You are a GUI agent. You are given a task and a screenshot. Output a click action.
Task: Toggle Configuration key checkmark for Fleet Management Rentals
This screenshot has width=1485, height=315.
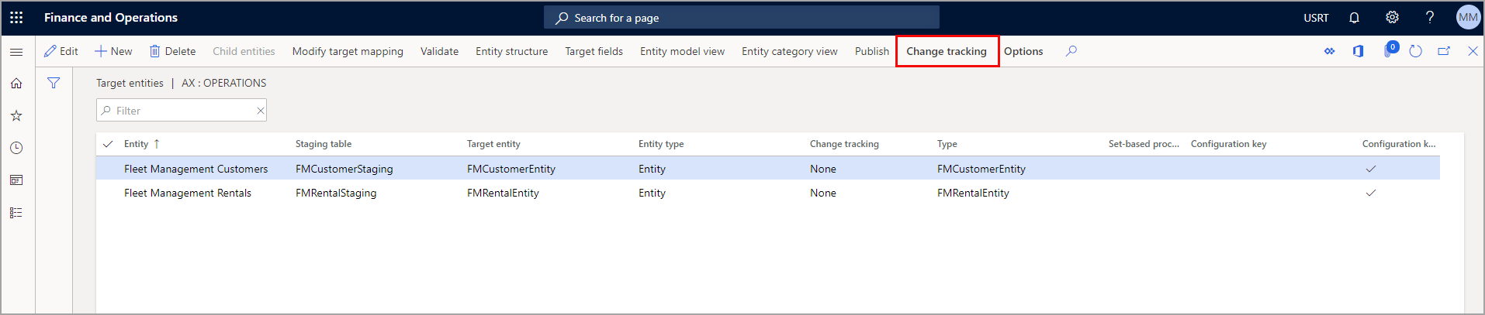point(1370,193)
